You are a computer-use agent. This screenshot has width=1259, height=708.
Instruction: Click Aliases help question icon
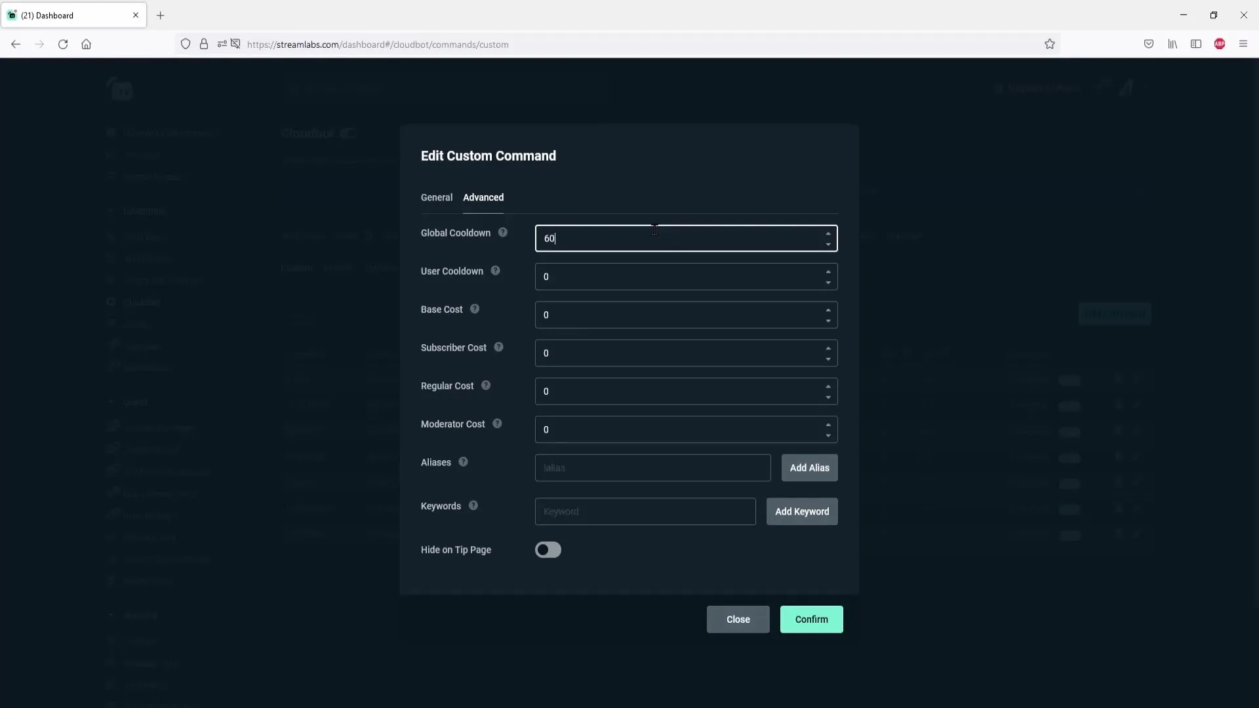coord(464,462)
